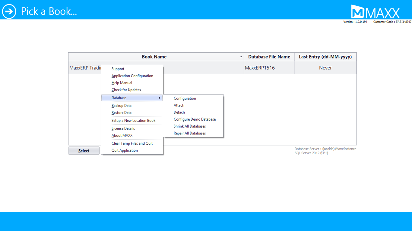Click Quit Application
This screenshot has height=231, width=412.
125,150
